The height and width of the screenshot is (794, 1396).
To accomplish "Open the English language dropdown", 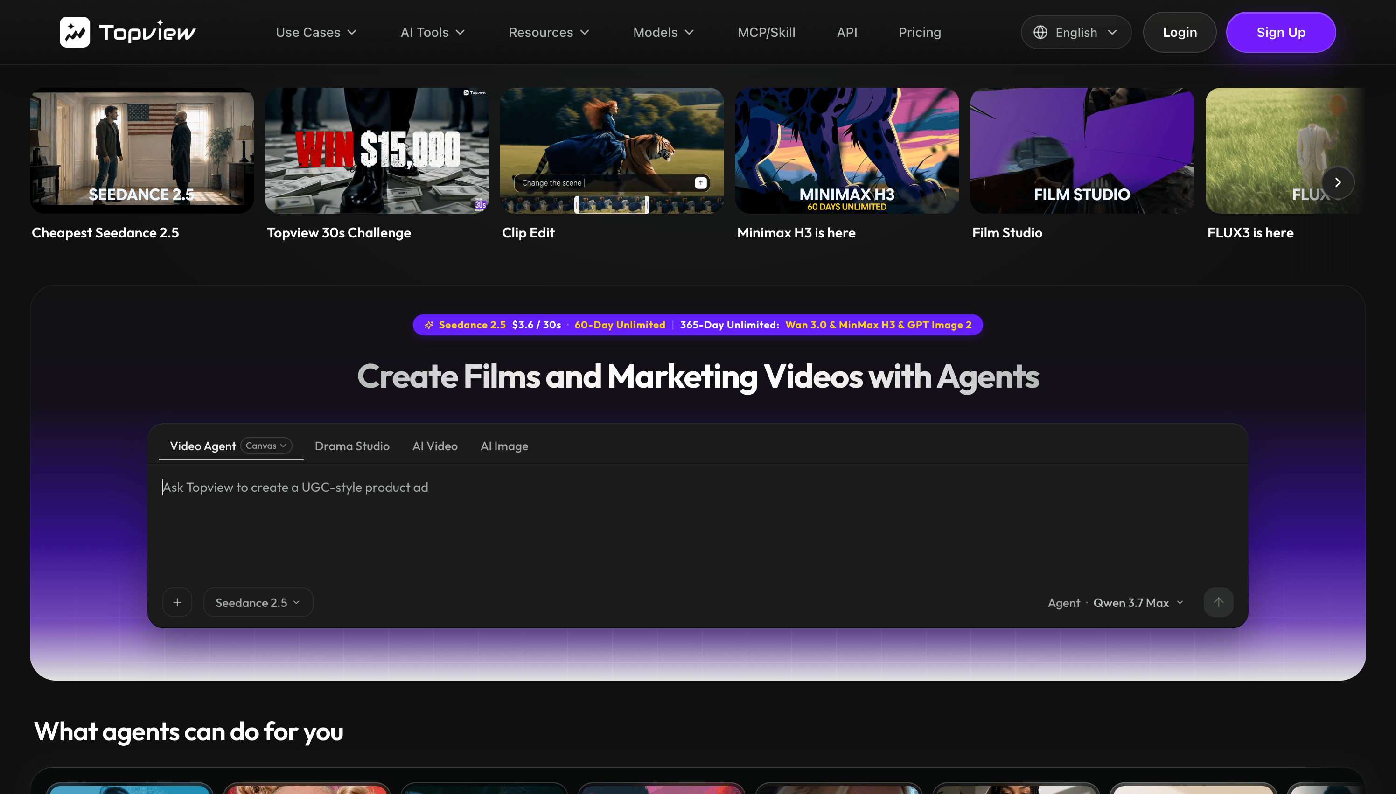I will [x=1075, y=32].
